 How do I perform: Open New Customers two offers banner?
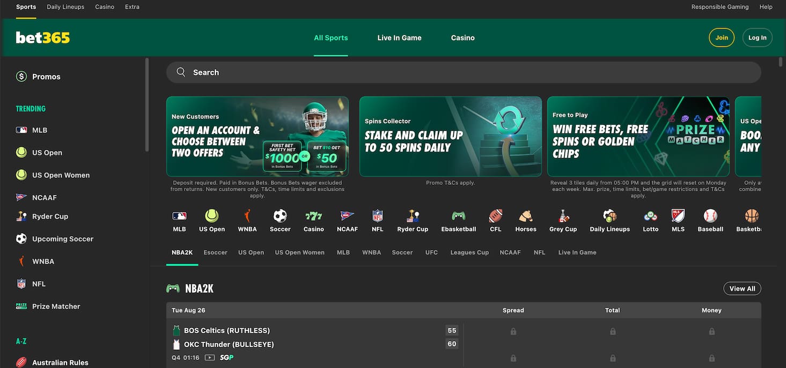coord(258,137)
